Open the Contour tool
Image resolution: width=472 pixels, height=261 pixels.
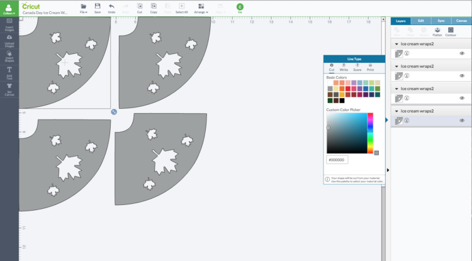pyautogui.click(x=451, y=31)
